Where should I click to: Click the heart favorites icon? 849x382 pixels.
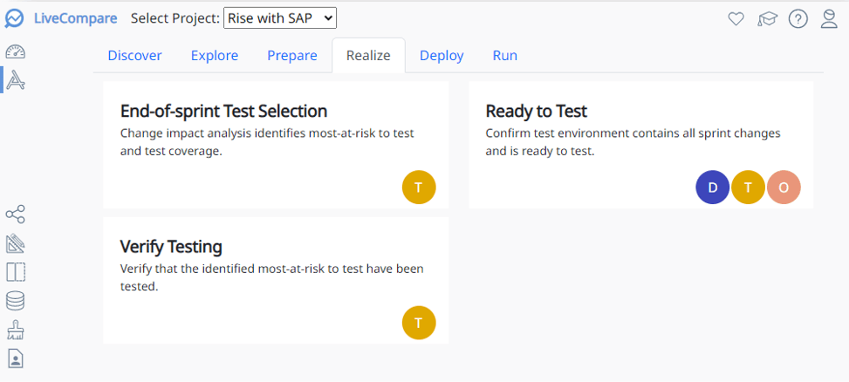736,18
